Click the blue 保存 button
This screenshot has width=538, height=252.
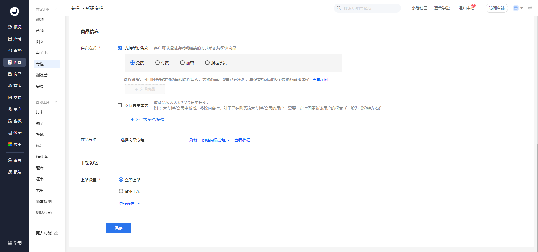point(119,228)
